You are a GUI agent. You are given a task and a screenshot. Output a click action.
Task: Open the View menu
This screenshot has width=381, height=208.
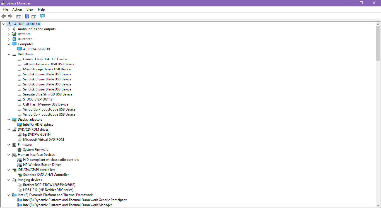(30, 9)
